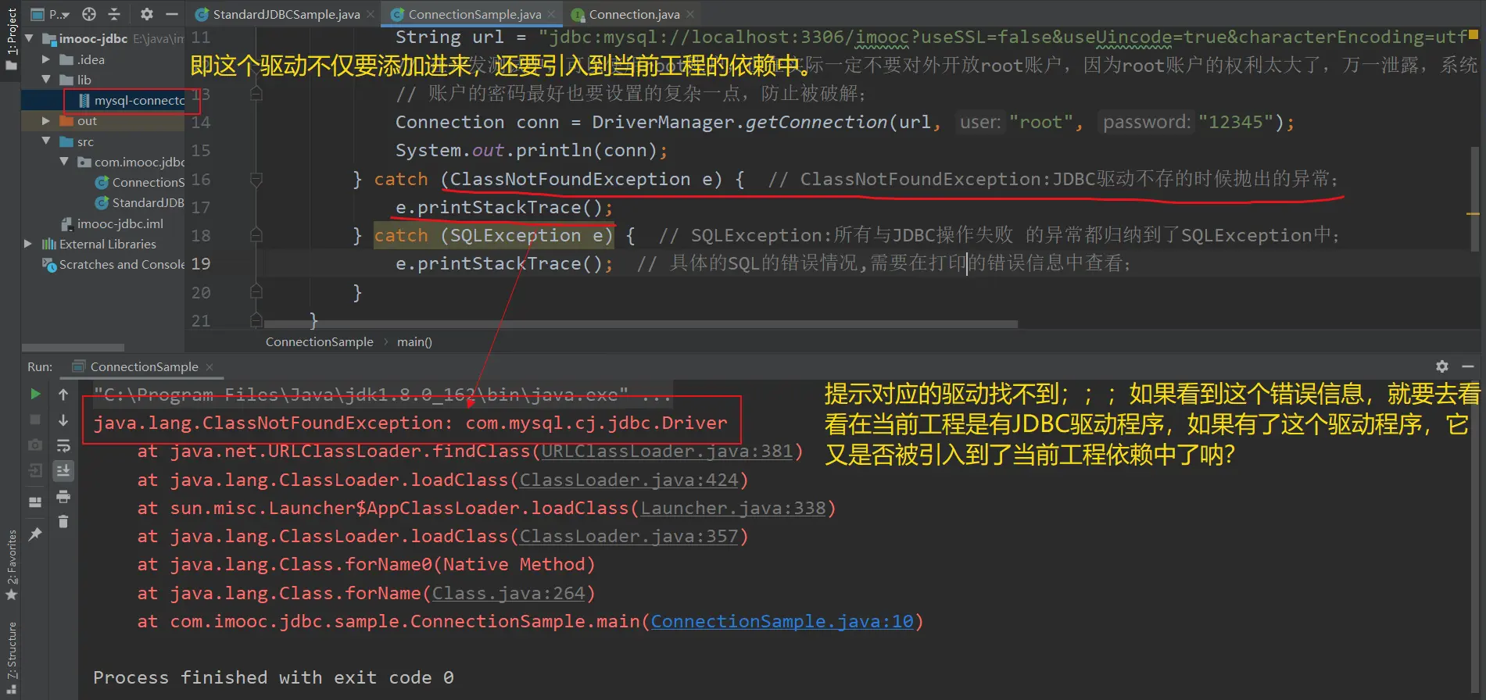Open ClassLoader.java:424 stack trace link
The width and height of the screenshot is (1486, 700).
(628, 480)
